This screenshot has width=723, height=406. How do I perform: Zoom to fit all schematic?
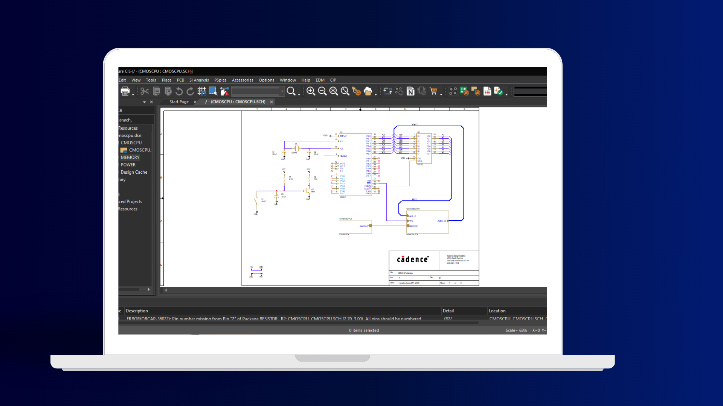click(345, 91)
